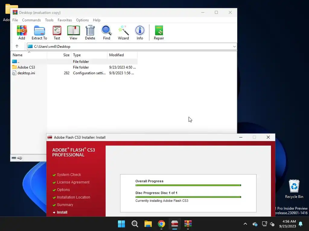Open the View toolbar icon
Viewport: 309px width, 231px height.
coord(74,32)
